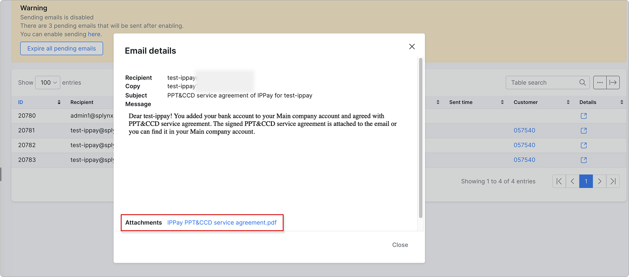Follow the 'here' link to enable sending
The height and width of the screenshot is (277, 629).
pos(94,34)
